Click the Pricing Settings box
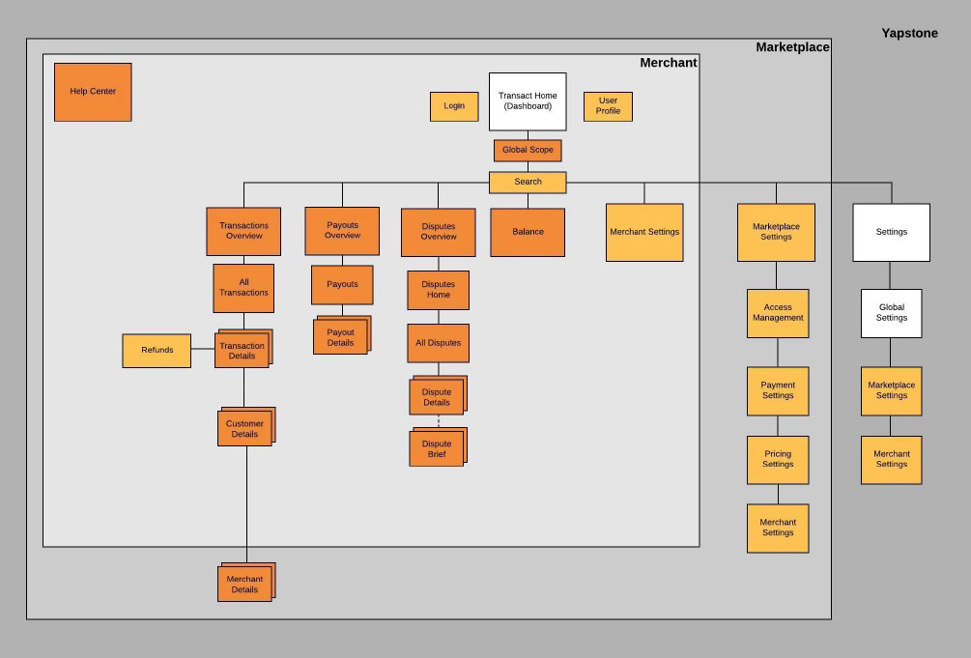The width and height of the screenshot is (971, 658). 778,460
